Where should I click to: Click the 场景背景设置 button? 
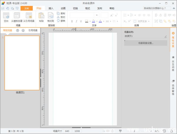[x=146, y=43]
